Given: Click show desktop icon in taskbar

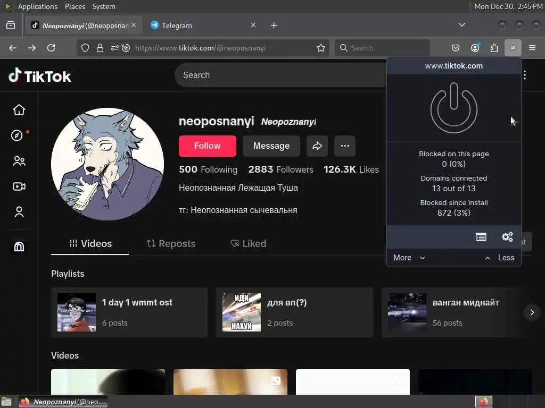Looking at the screenshot, I should (x=6, y=402).
